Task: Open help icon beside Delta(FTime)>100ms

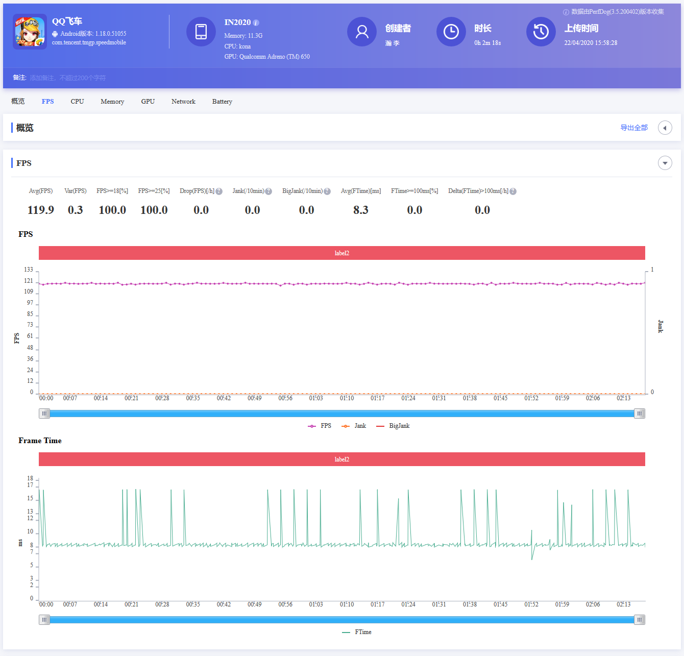Action: (513, 191)
